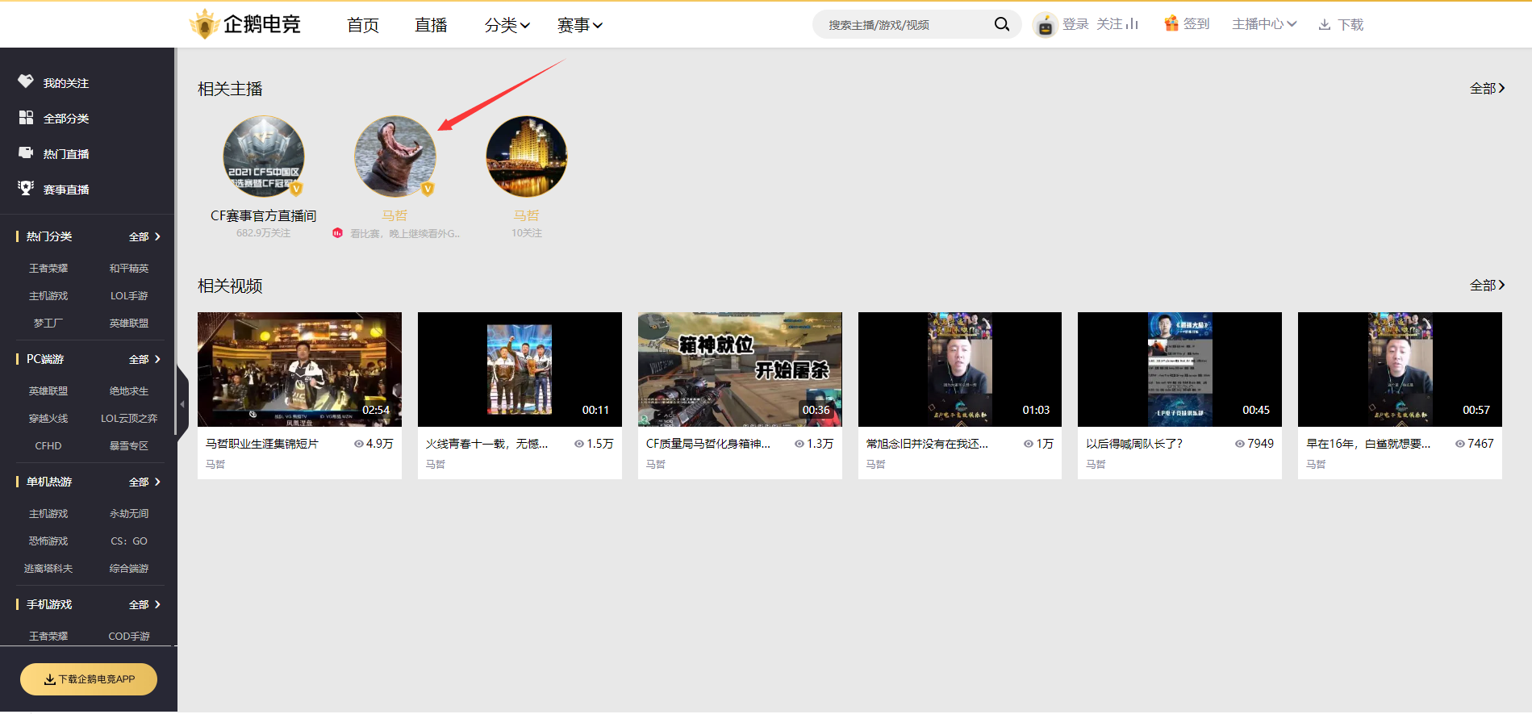
Task: Collapse the sidebar with the arrow handle
Action: coord(182,403)
